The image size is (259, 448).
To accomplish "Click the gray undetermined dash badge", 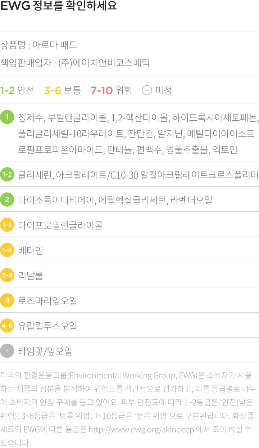I will click(7, 351).
